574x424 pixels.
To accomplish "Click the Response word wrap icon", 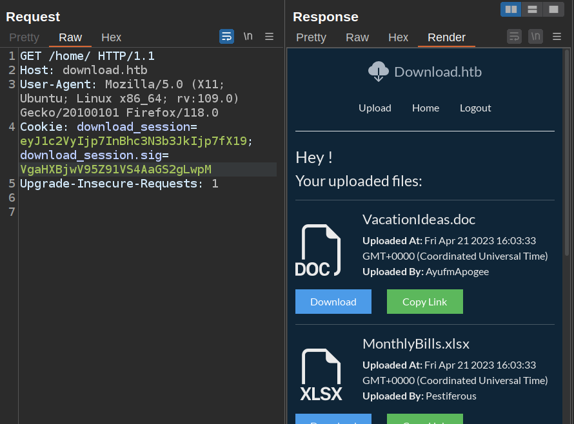I will [514, 36].
